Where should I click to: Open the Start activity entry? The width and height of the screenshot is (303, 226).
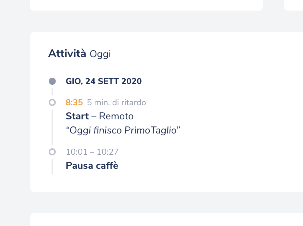click(77, 116)
